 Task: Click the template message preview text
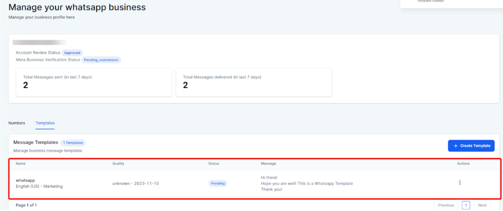[307, 183]
